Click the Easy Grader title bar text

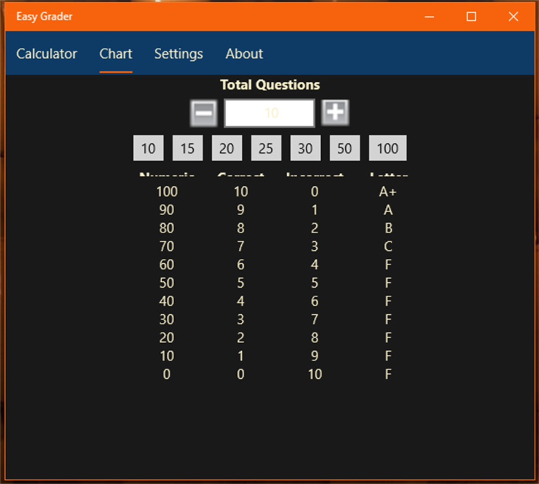click(x=44, y=17)
